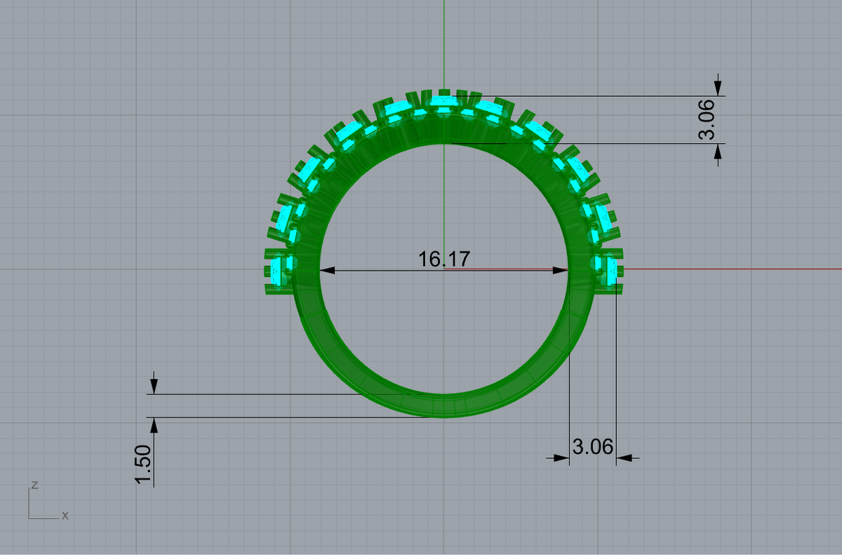Screen dimensions: 842x555
Task: Click the z axis label of the axis icon
Action: tap(34, 485)
